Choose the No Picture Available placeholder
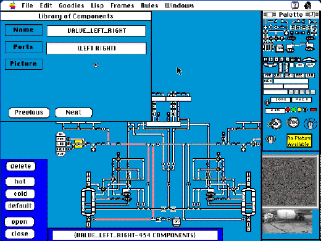 [299, 141]
